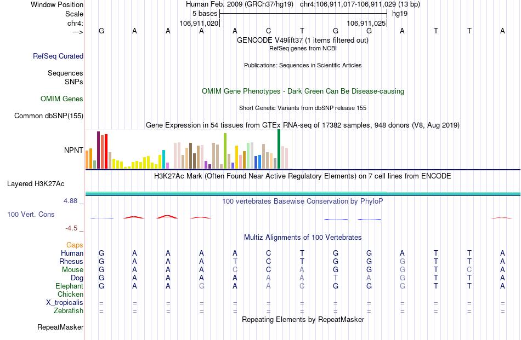This screenshot has height=340, width=521.
Task: Click the Sequences track label
Action: pos(65,73)
